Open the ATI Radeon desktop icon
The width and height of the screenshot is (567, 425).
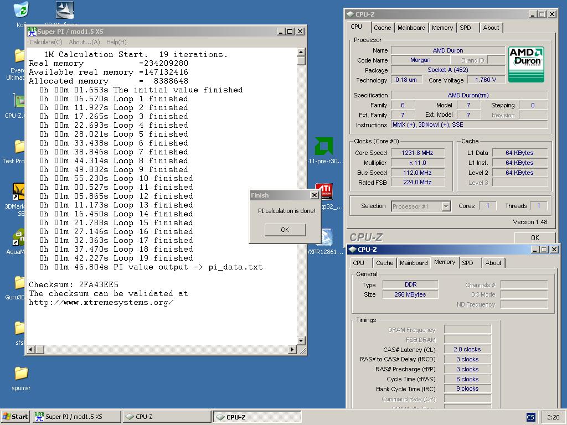[324, 191]
